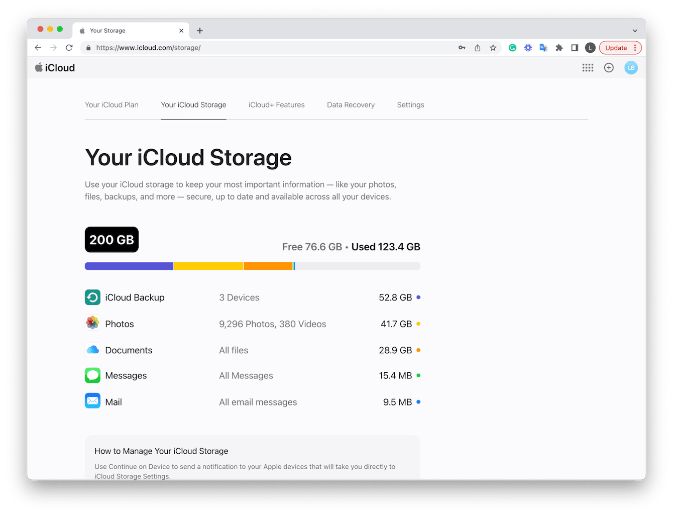Open Chrome's three-dot menu
This screenshot has height=516, width=673.
coord(636,48)
